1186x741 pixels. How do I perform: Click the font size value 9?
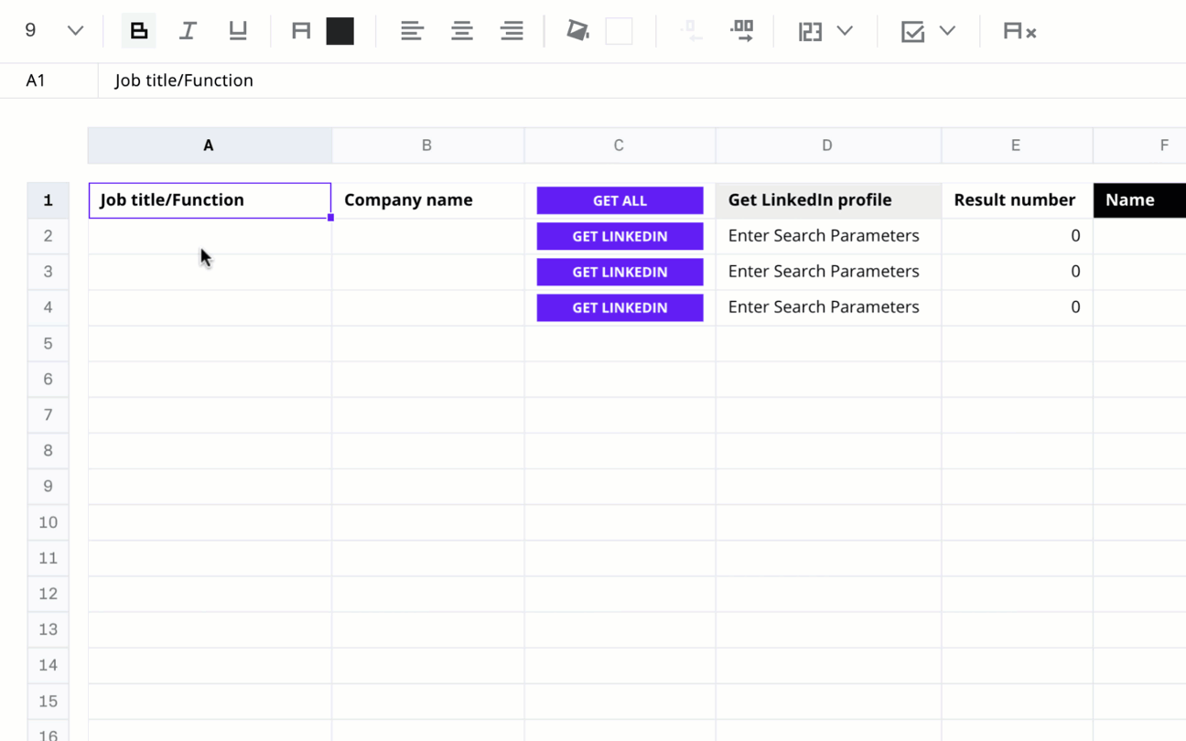click(x=30, y=31)
